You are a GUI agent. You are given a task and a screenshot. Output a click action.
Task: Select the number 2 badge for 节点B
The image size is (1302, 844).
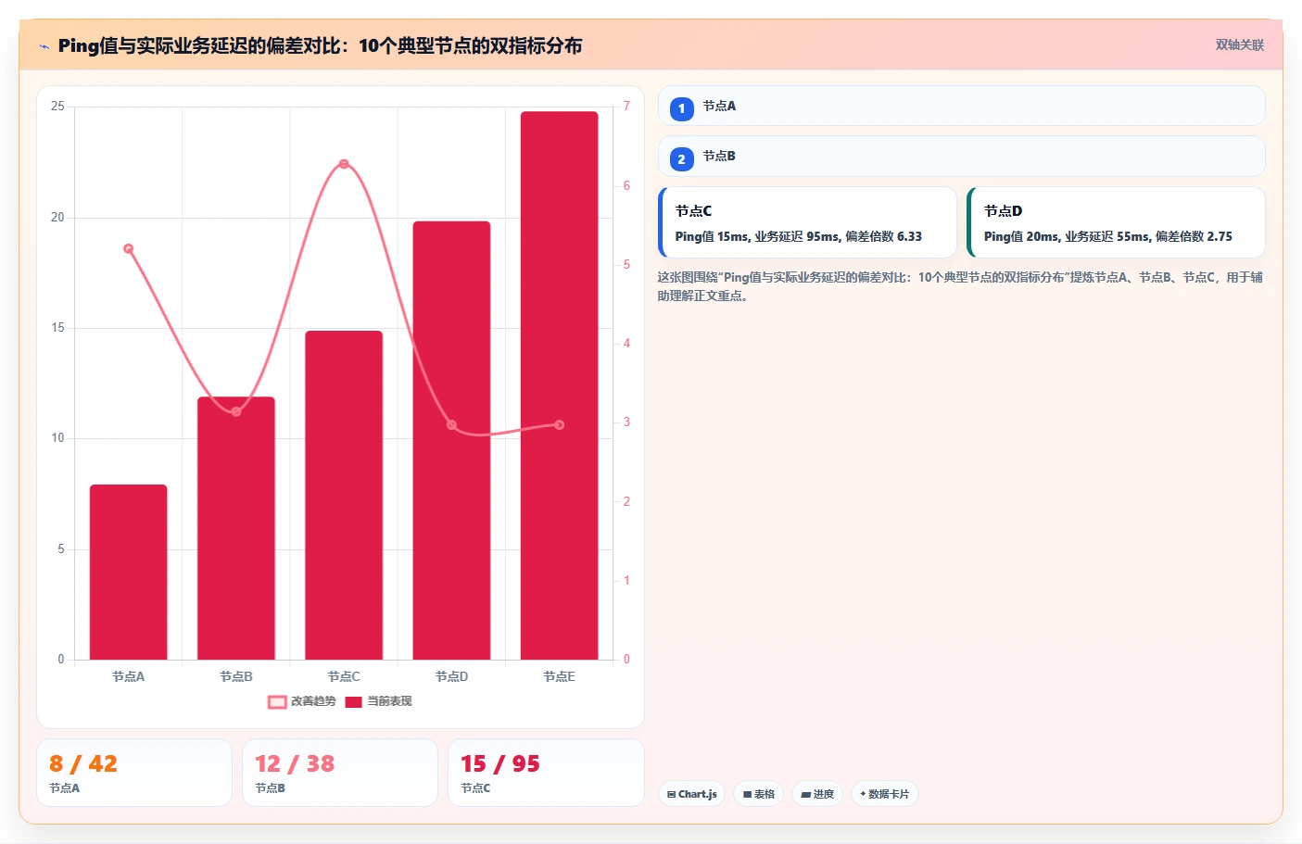tap(681, 158)
